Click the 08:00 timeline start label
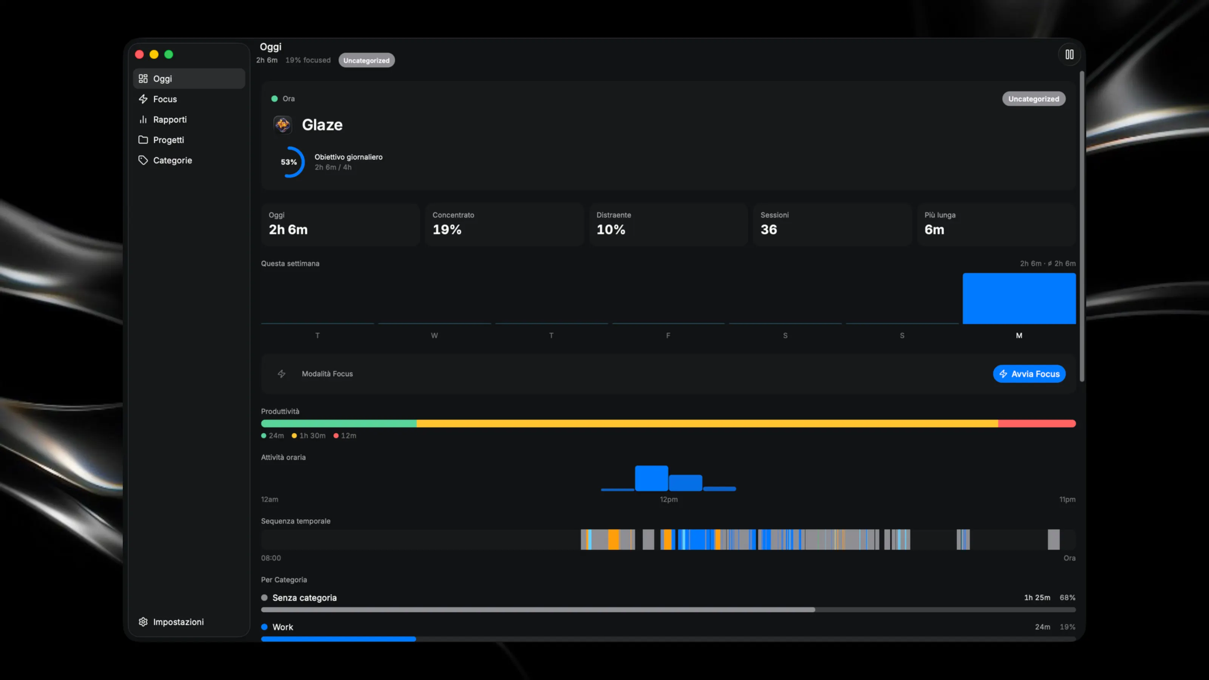Viewport: 1209px width, 680px height. pyautogui.click(x=271, y=558)
